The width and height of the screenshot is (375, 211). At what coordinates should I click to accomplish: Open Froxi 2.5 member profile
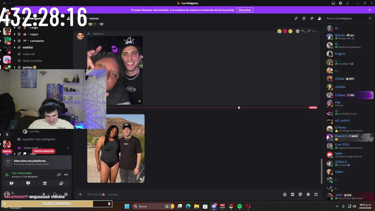click(348, 137)
